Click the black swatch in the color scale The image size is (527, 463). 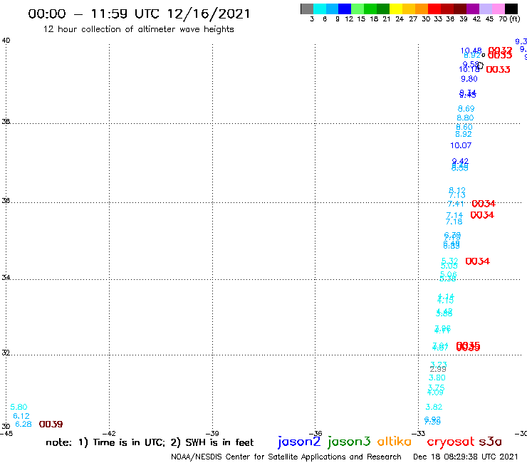[x=511, y=9]
